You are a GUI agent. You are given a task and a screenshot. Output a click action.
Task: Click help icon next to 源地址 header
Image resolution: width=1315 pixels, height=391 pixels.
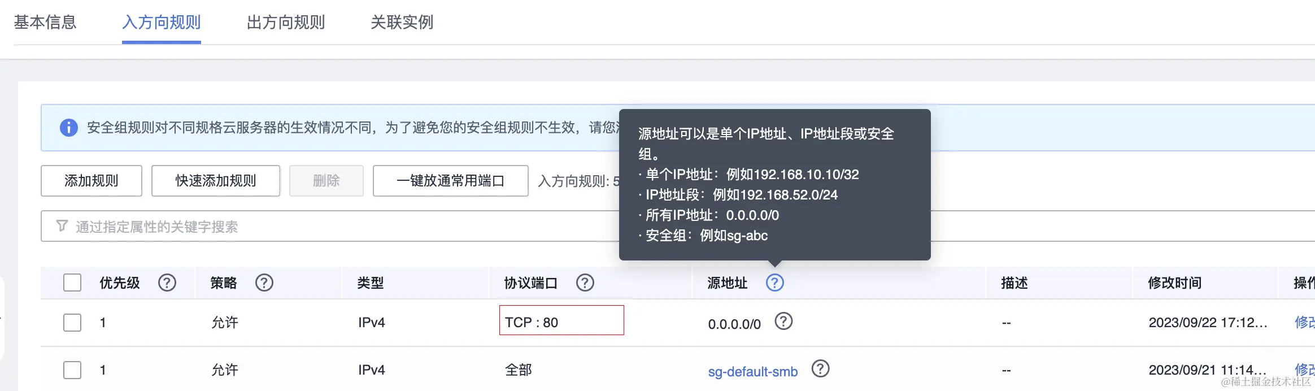[x=775, y=283]
